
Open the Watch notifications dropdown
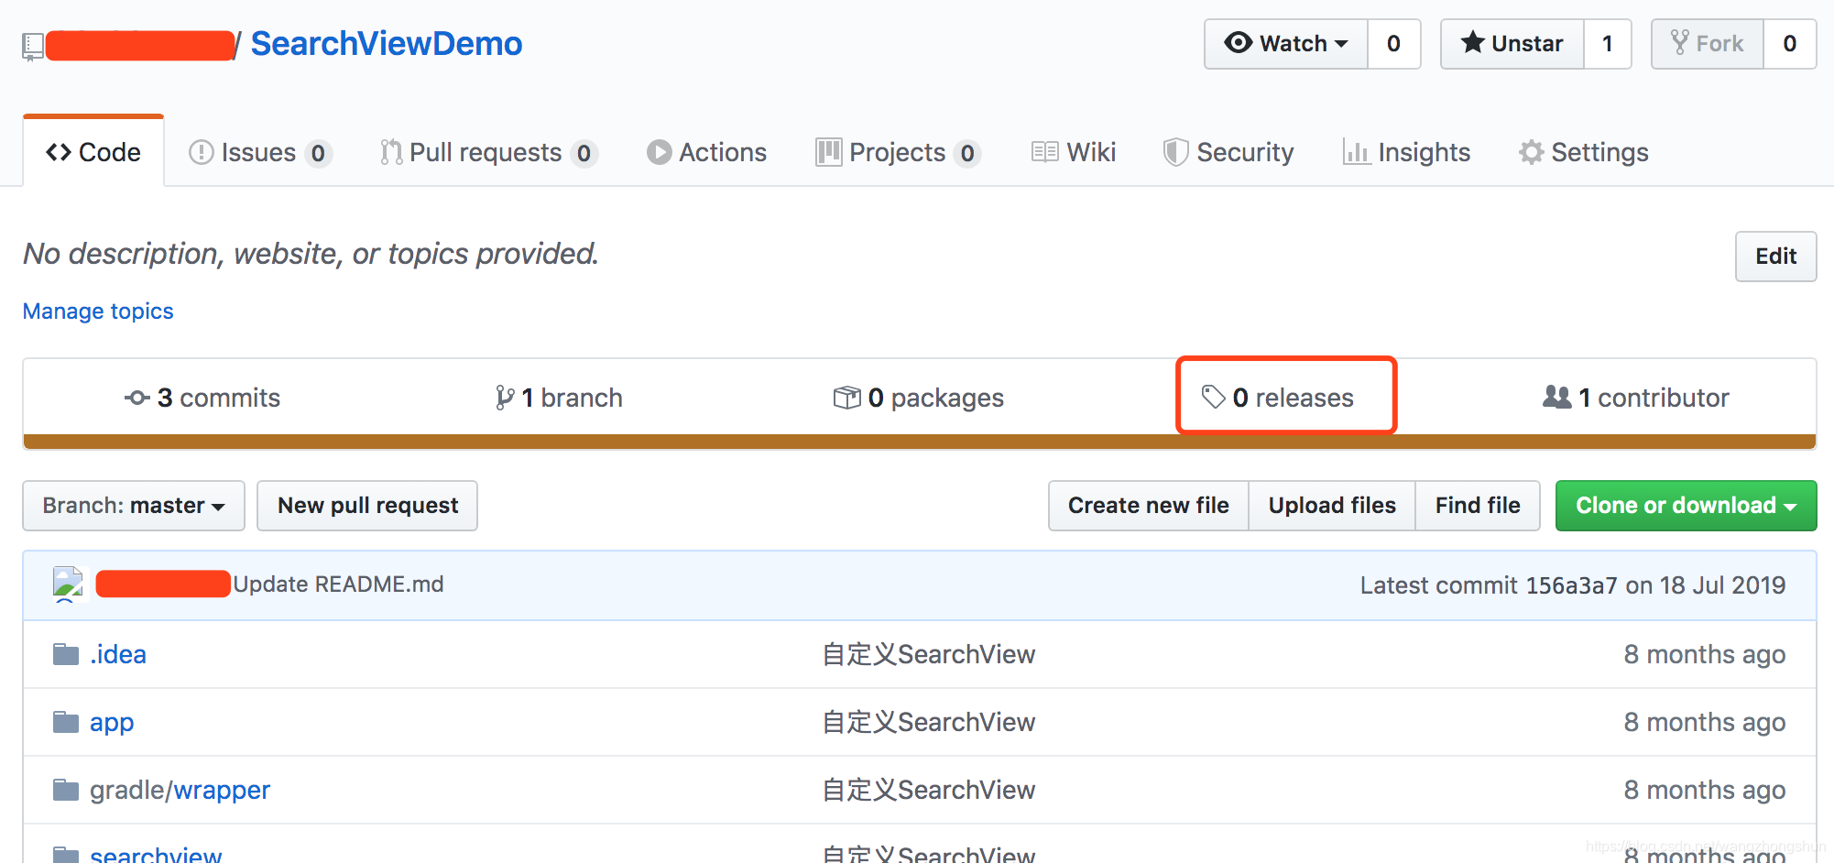coord(1286,44)
